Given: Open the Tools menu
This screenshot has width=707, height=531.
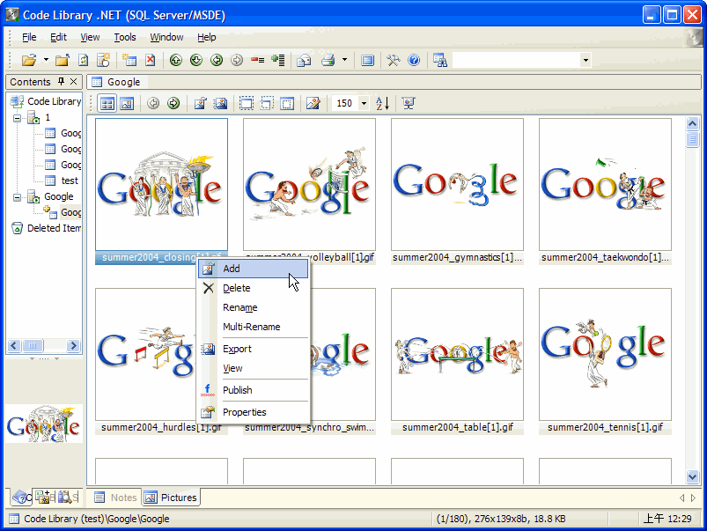Looking at the screenshot, I should 125,37.
